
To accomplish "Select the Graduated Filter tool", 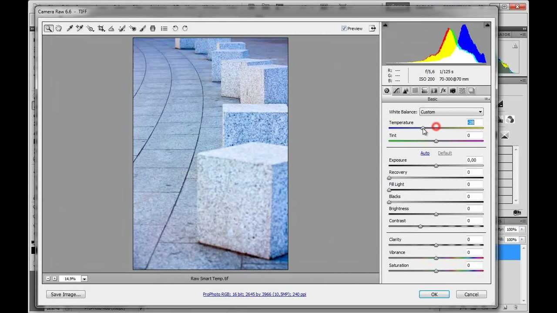I will click(153, 28).
